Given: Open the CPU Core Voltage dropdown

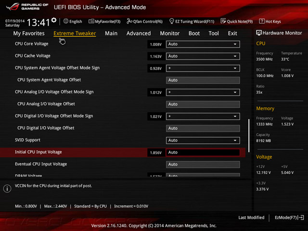Looking at the screenshot, I should click(x=203, y=44).
